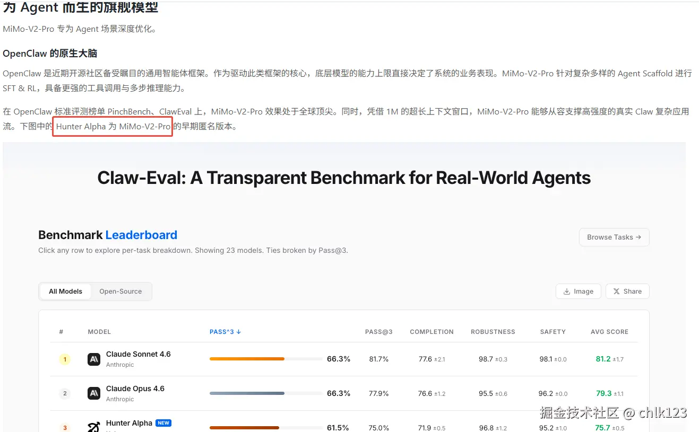The height and width of the screenshot is (432, 699).
Task: Click the download icon in the Image button
Action: click(567, 292)
